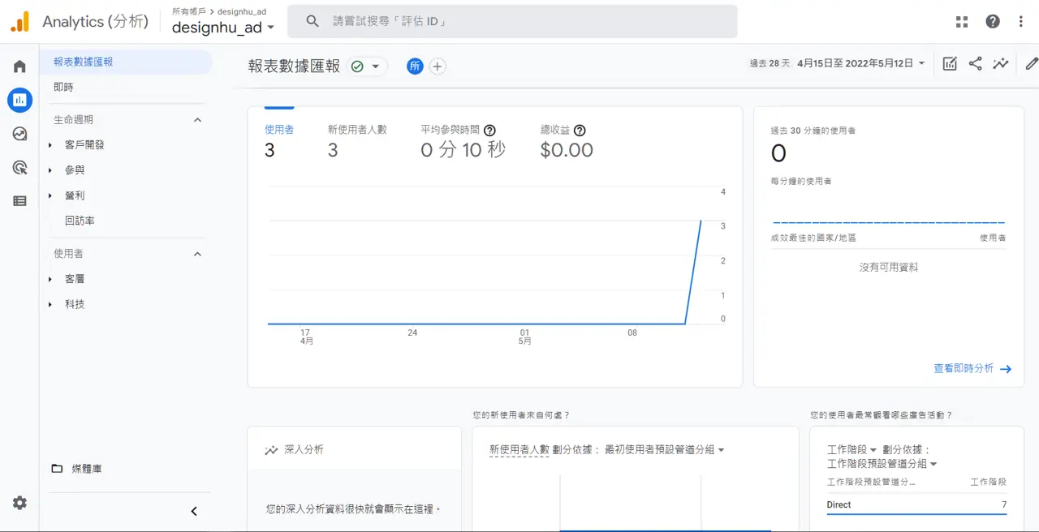Click the share report icon

976,63
